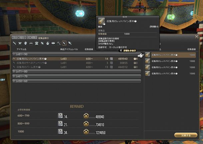Select the Blacksmith anvil job icon

coord(20,43)
